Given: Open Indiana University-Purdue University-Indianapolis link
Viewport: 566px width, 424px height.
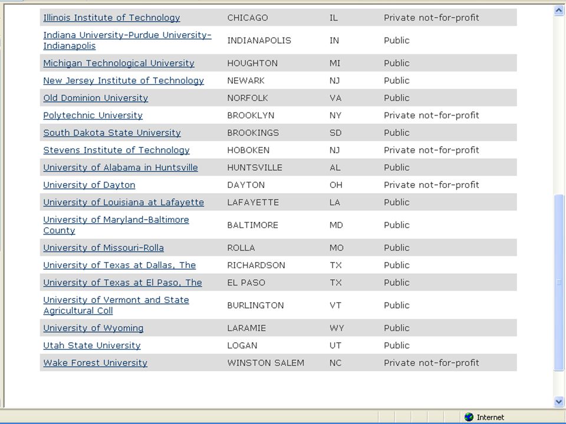Looking at the screenshot, I should click(127, 41).
